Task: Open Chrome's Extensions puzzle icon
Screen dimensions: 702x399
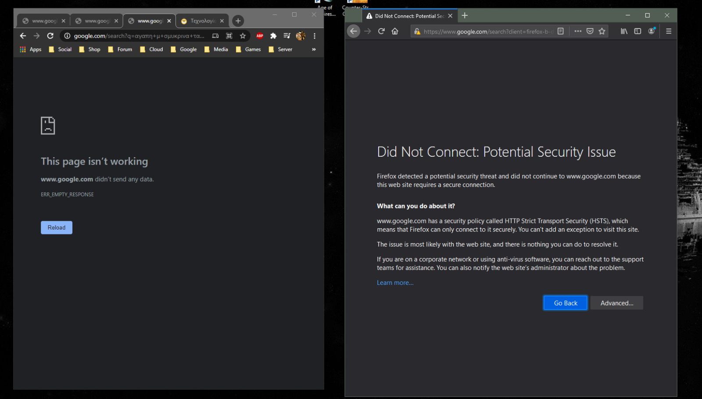Action: pyautogui.click(x=273, y=36)
